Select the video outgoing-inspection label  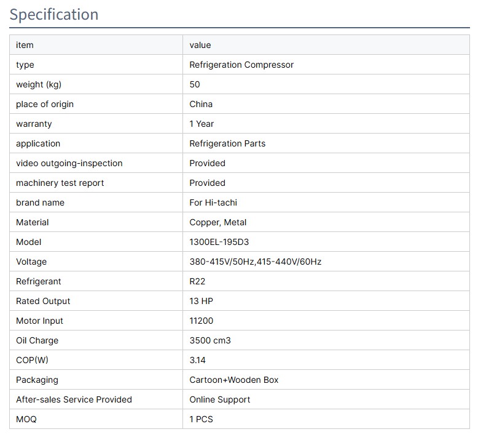point(69,163)
